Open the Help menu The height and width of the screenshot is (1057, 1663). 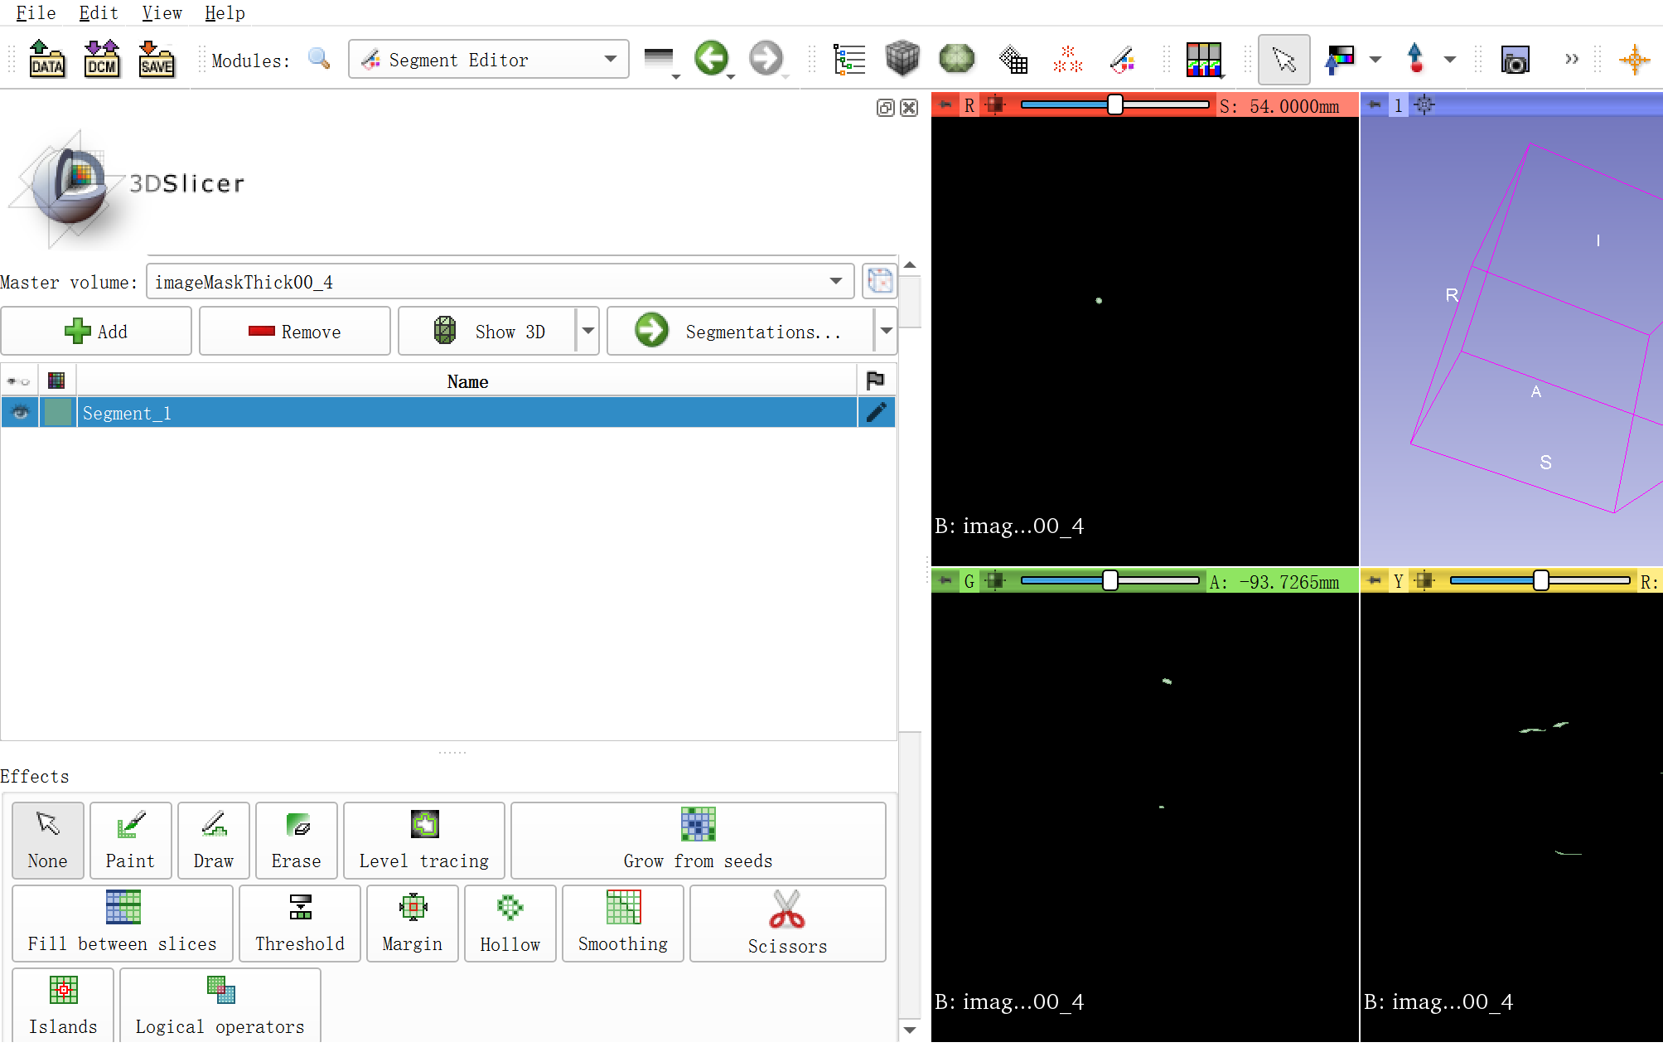point(223,12)
